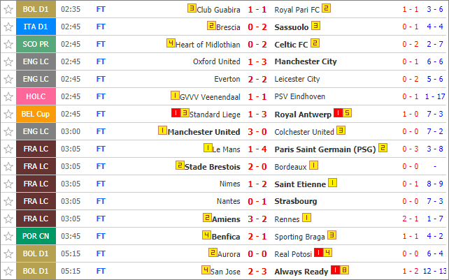Open the Stade Brestois team page
The width and height of the screenshot is (449, 280).
pos(212,167)
